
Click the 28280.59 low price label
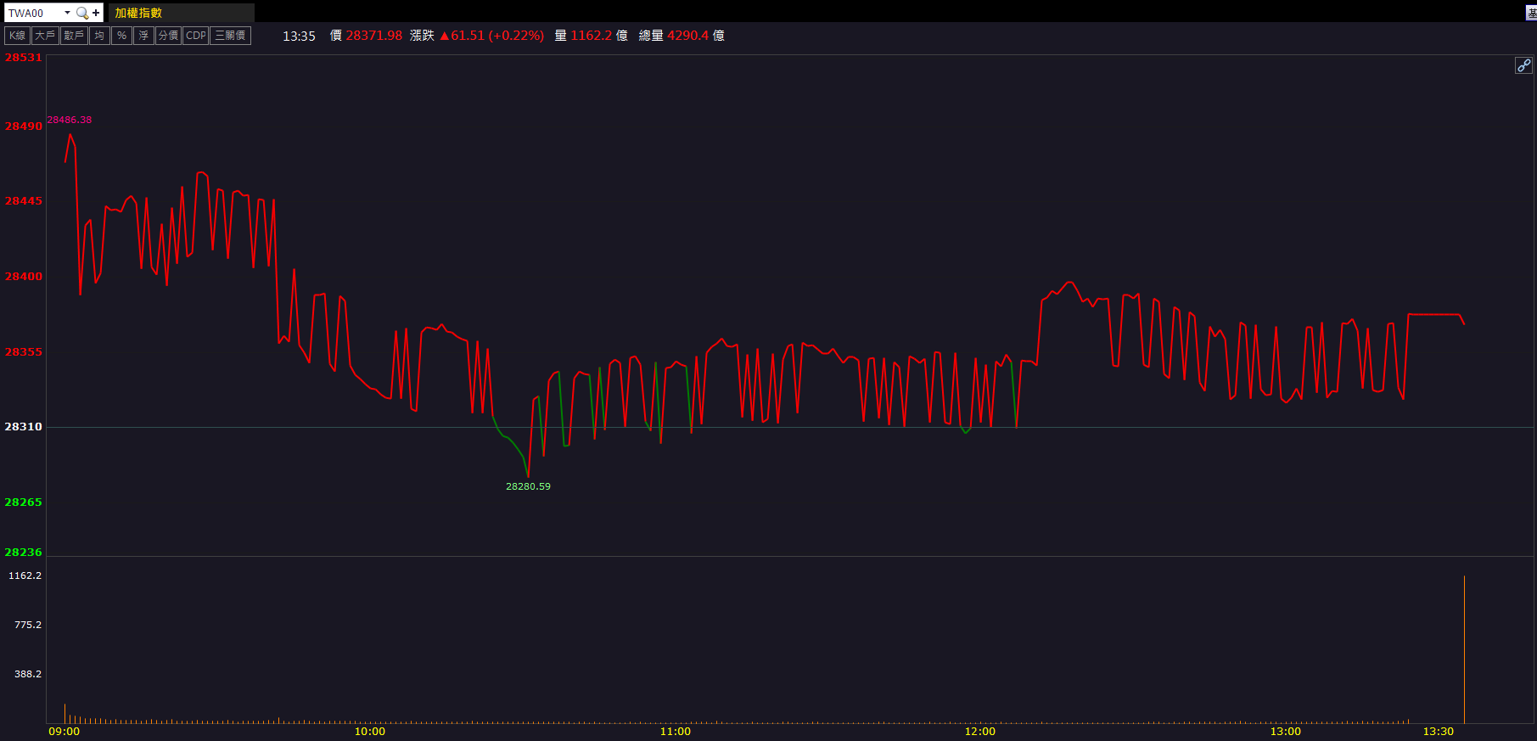[528, 486]
